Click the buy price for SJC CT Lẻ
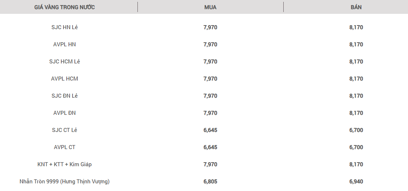Screen dimensions: 408x191 coord(210,130)
